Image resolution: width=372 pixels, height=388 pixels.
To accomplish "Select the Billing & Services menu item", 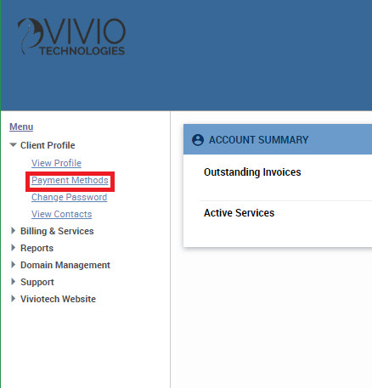I will point(57,231).
